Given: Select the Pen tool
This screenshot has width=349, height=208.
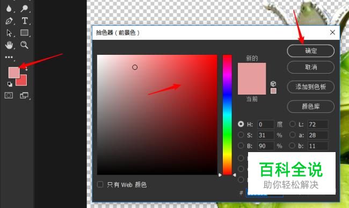Looking at the screenshot, I should click(9, 21).
